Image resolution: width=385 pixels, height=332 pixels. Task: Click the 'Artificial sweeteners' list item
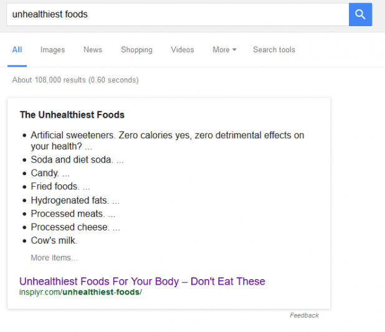(168, 141)
